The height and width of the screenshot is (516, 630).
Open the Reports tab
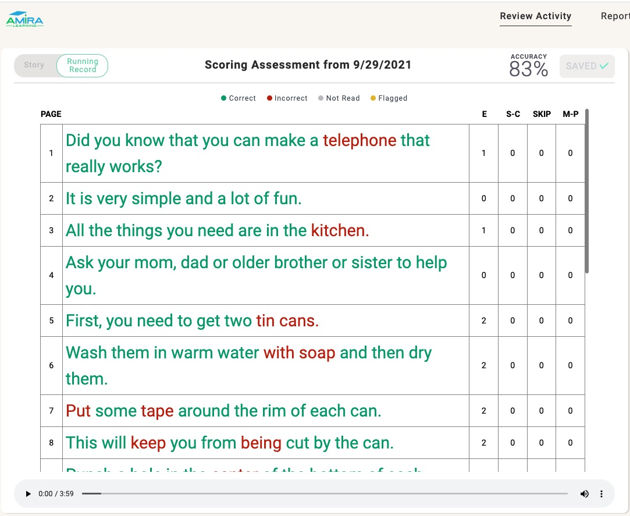[x=615, y=16]
